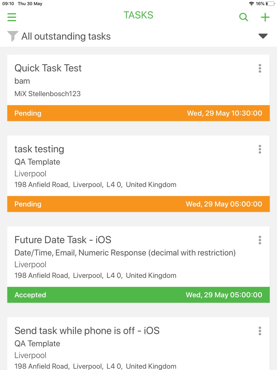Add a new task with plus icon
The height and width of the screenshot is (370, 277).
coord(265,17)
